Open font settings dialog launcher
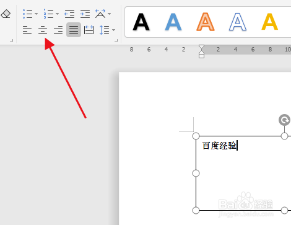 [x=11, y=41]
